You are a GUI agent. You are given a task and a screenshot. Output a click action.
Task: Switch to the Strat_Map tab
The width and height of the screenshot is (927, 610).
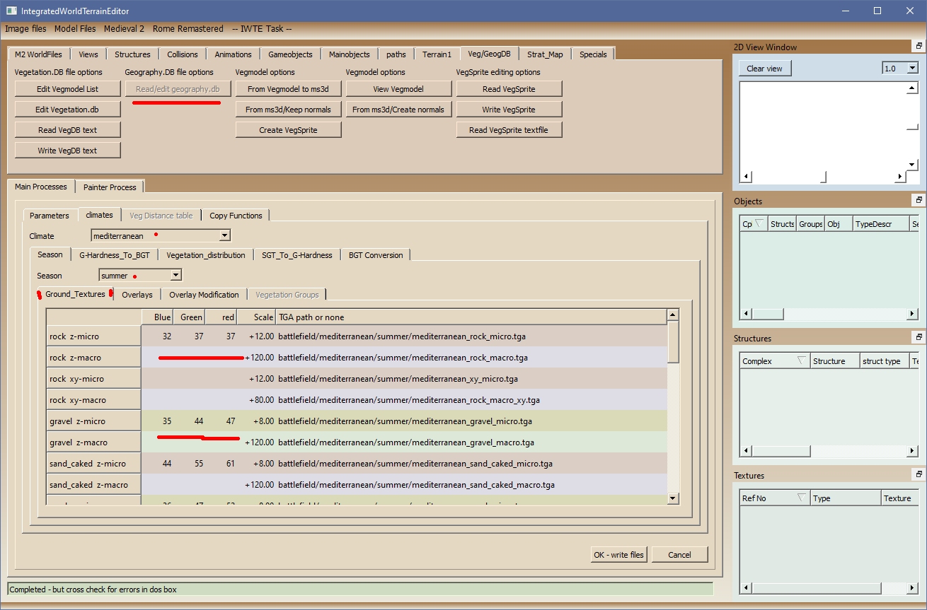click(546, 54)
